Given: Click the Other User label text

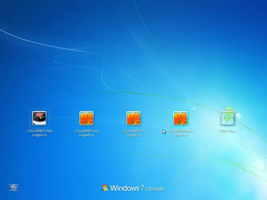Looking at the screenshot, I should tap(227, 131).
